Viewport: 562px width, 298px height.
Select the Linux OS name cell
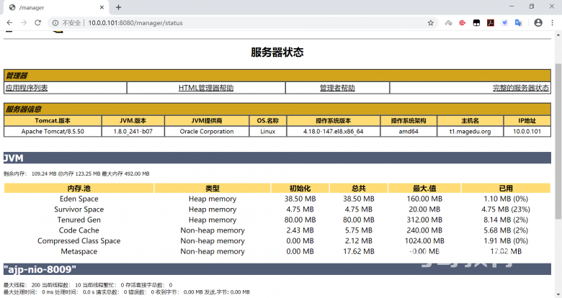click(268, 132)
